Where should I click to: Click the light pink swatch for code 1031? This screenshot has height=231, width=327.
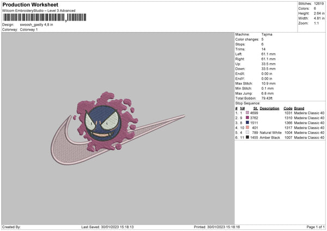tap(247, 113)
